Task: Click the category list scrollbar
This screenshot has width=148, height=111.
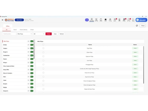Action: coord(34,49)
